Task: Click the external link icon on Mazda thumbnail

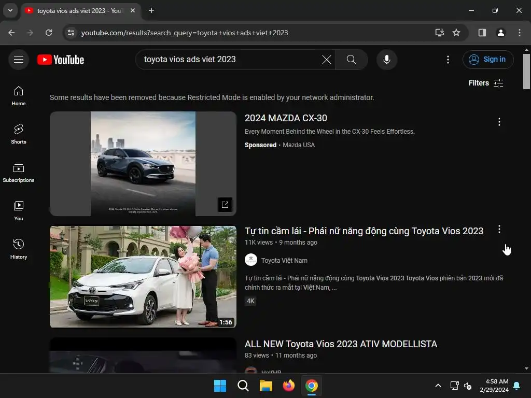Action: pos(225,204)
